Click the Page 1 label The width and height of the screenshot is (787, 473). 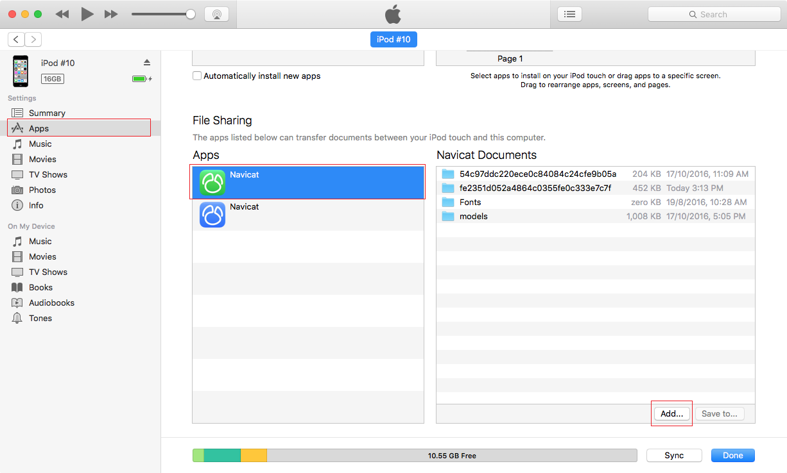coord(510,58)
